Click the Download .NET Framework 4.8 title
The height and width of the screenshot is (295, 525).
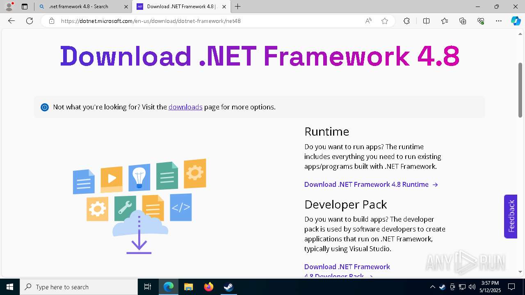(260, 56)
